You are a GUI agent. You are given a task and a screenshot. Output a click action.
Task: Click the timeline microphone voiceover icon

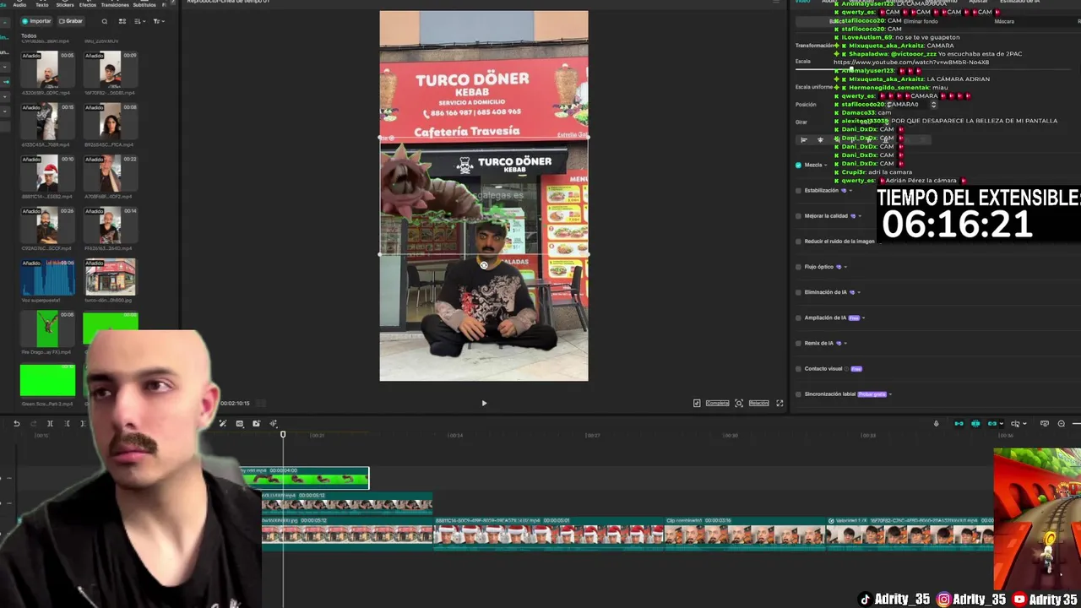point(936,424)
